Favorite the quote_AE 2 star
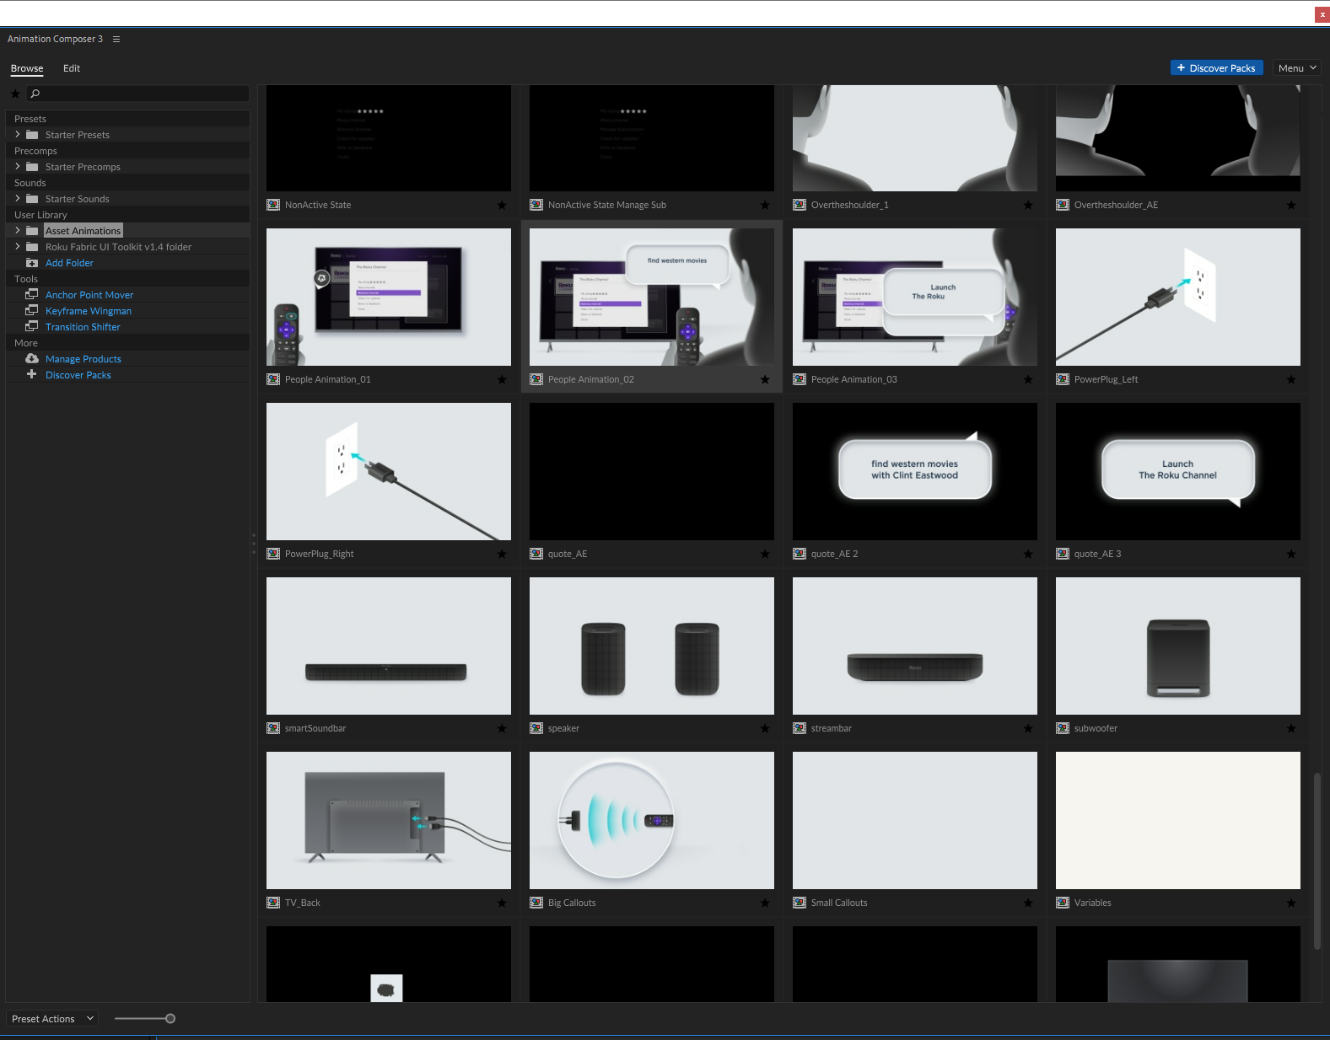Viewport: 1330px width, 1040px height. 1028,554
